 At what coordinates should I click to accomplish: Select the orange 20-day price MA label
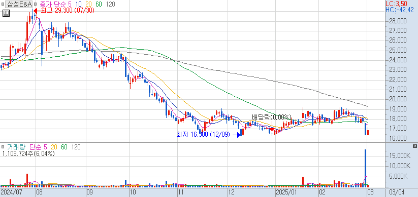pyautogui.click(x=88, y=4)
